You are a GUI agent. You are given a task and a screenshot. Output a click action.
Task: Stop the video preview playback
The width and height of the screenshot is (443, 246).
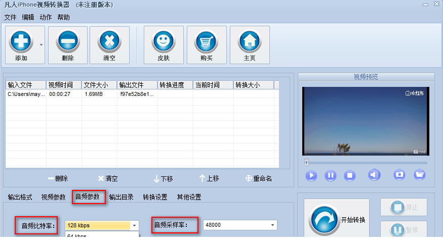[349, 176]
